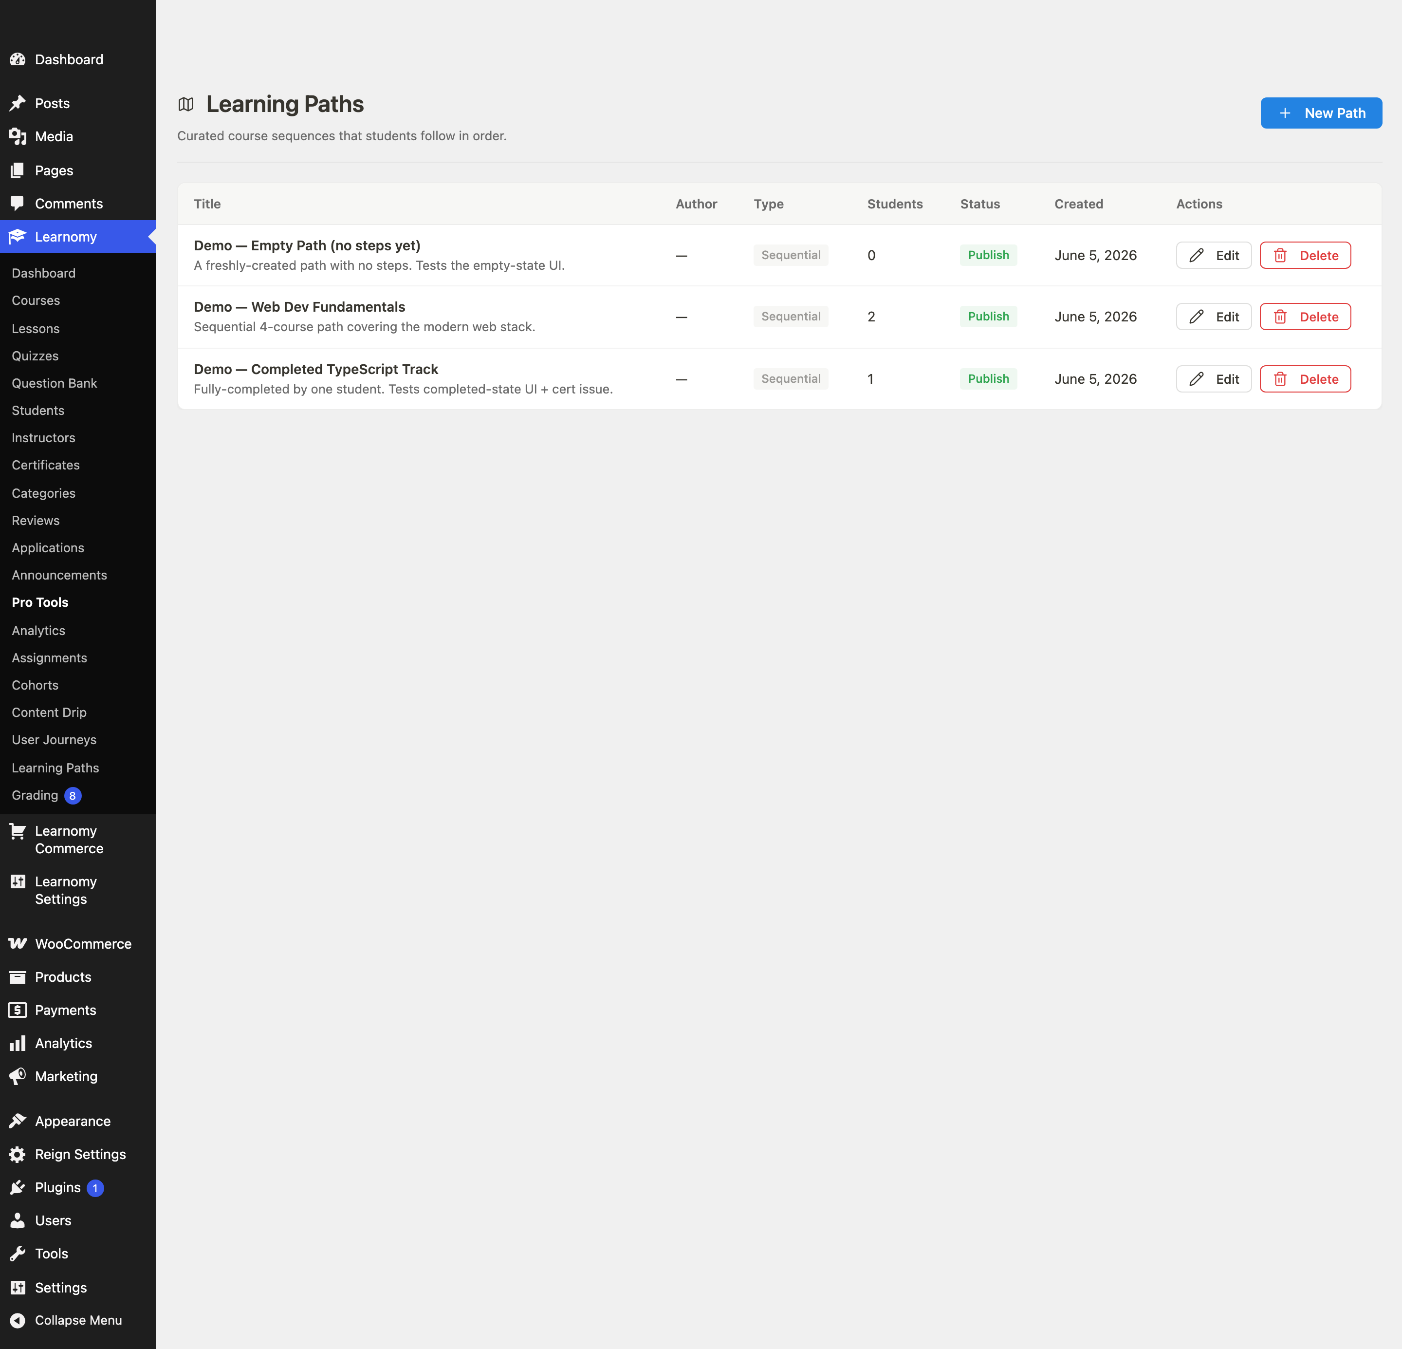Click the Learnomy Settings sliders icon
Image resolution: width=1402 pixels, height=1349 pixels.
click(x=18, y=881)
